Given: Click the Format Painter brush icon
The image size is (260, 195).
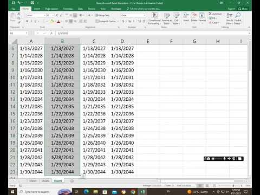Looking at the screenshot, I should [x=19, y=22].
